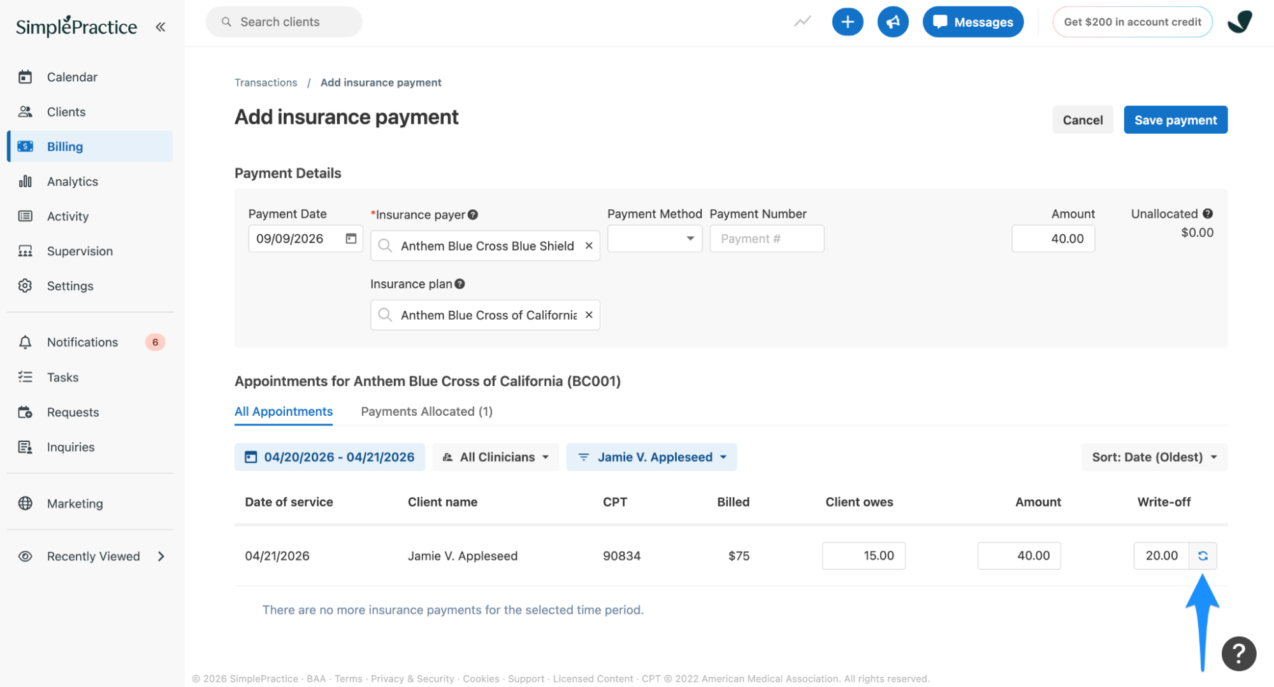Open Calendar in the sidebar

90,77
